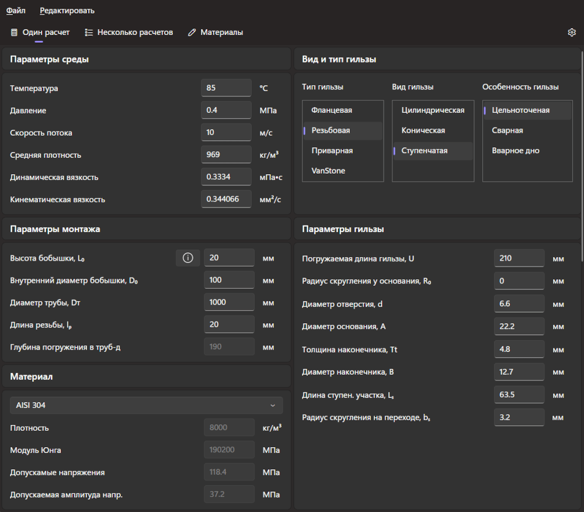Click the list icon of Несколько расчетов
The width and height of the screenshot is (584, 512).
coord(89,32)
